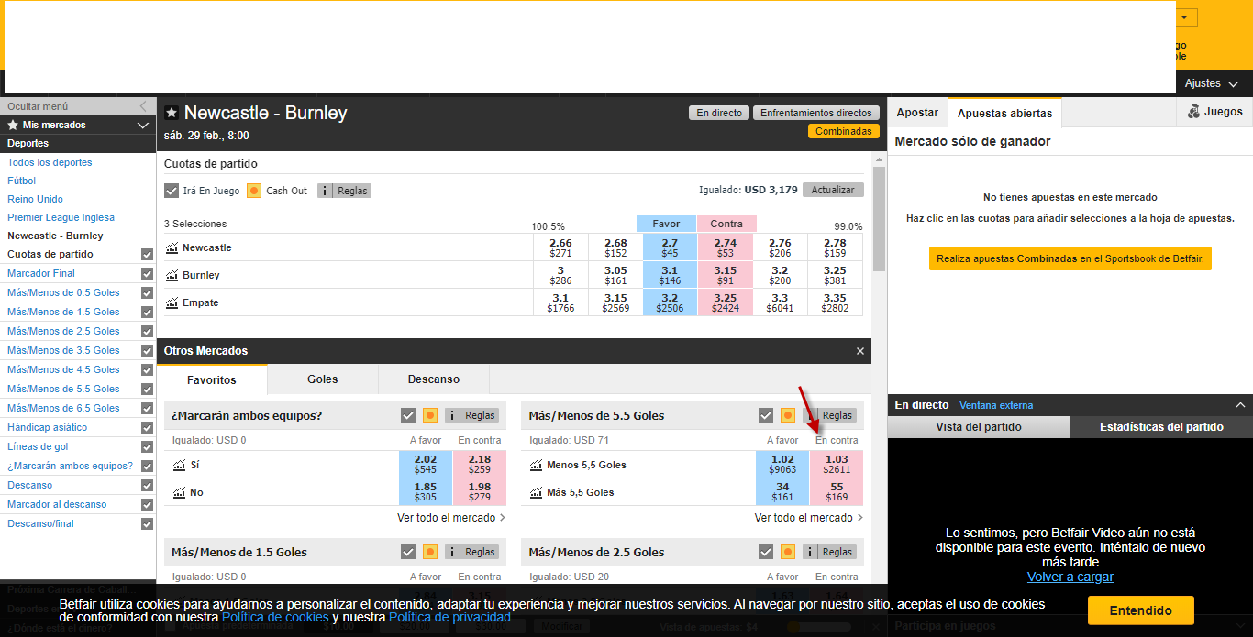The height and width of the screenshot is (637, 1253).
Task: Open Reglas for Cuotas de partido
Action: tap(345, 191)
